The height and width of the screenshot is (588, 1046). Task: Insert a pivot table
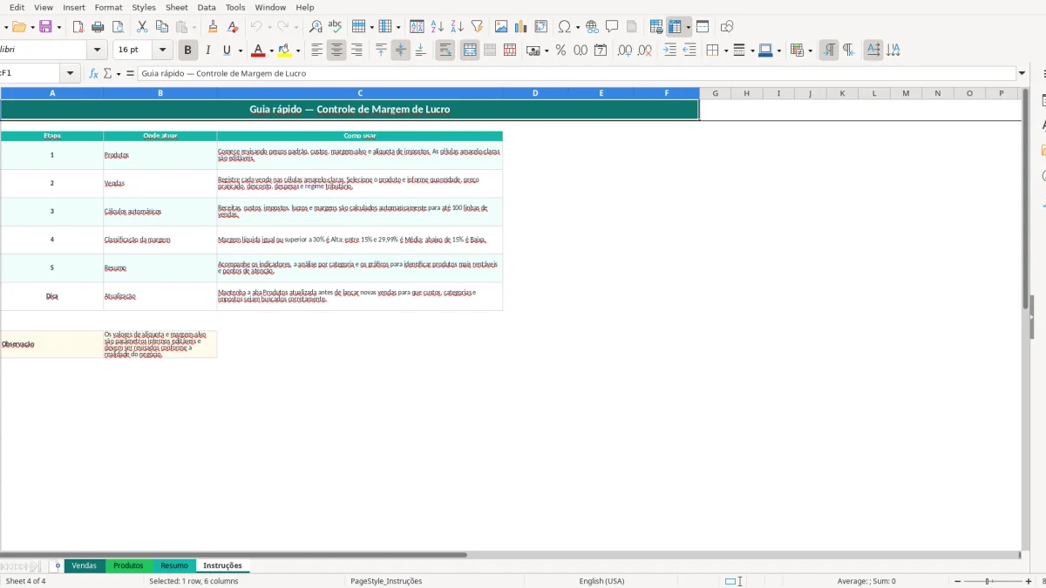pos(541,27)
